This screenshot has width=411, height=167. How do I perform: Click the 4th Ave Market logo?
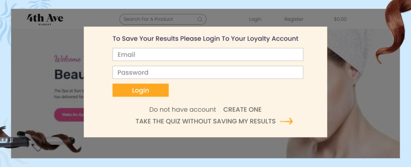pos(45,19)
